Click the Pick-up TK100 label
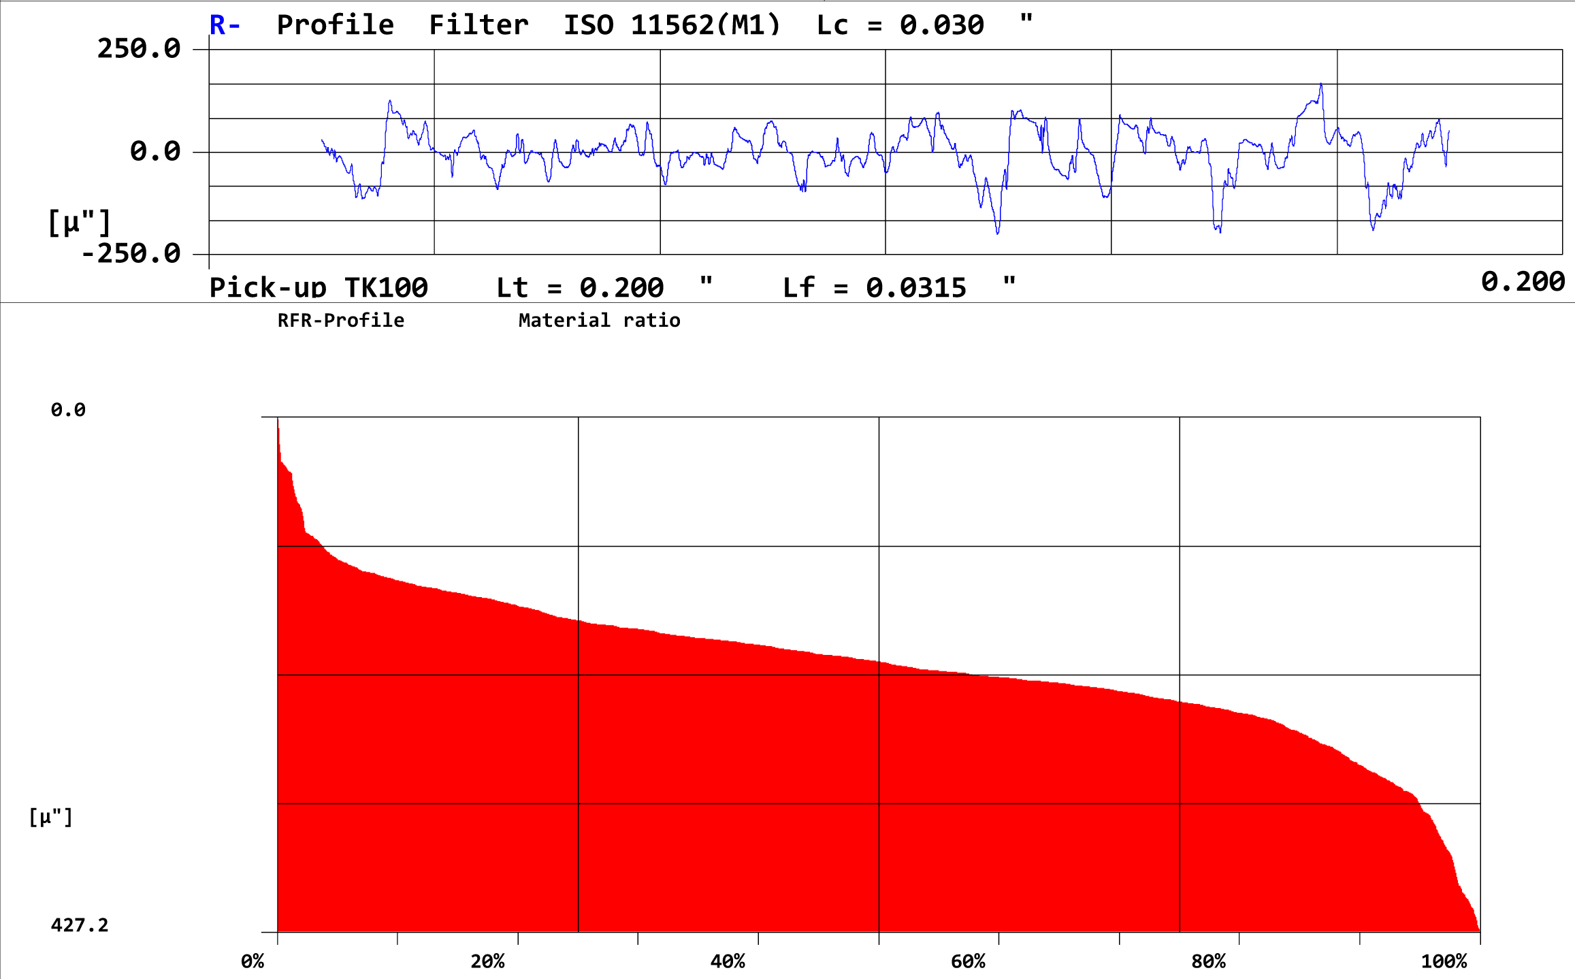This screenshot has height=979, width=1575. point(319,287)
